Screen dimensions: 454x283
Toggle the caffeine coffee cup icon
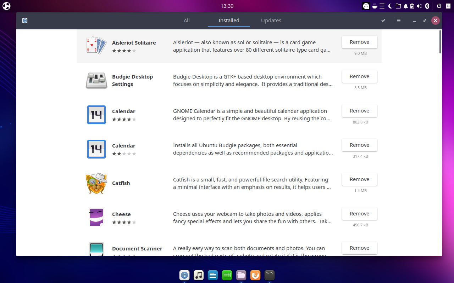tap(375, 6)
